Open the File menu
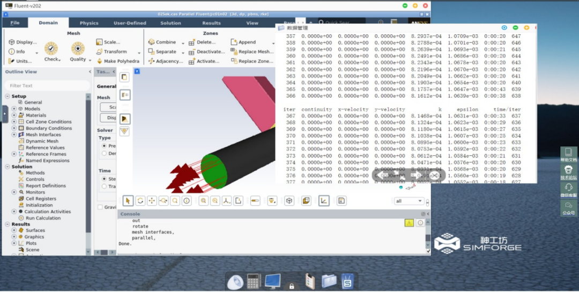The image size is (579, 292). pos(15,23)
